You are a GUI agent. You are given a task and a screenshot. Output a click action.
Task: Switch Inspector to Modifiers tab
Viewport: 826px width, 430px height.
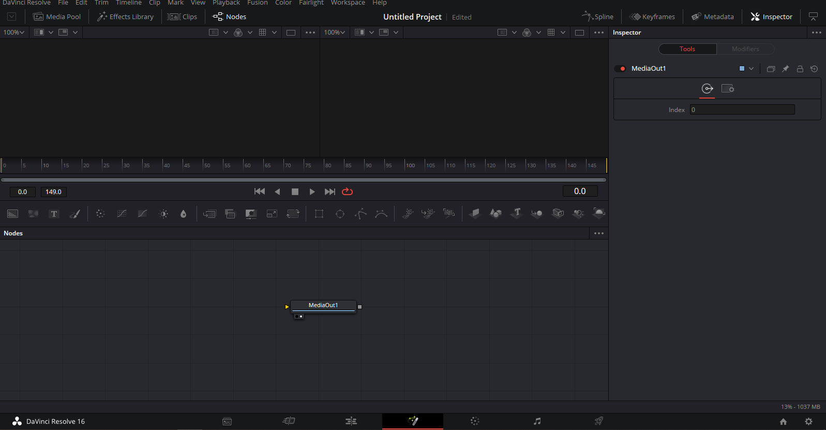[x=745, y=49]
